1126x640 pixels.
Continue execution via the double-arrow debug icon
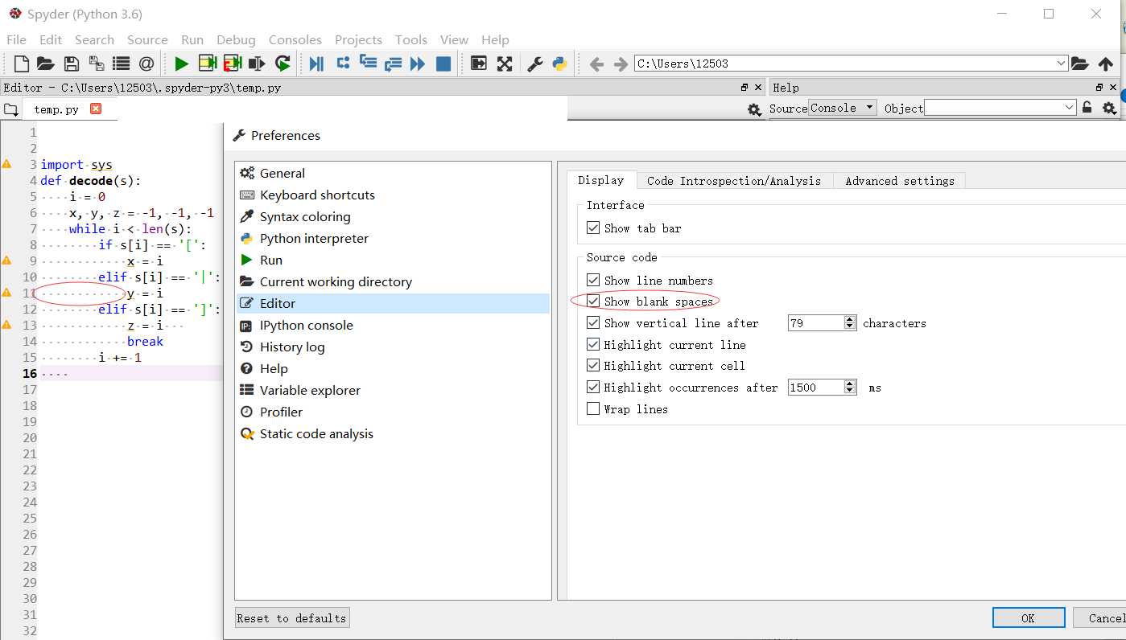417,64
